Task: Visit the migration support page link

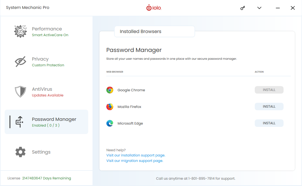Action: [135, 161]
